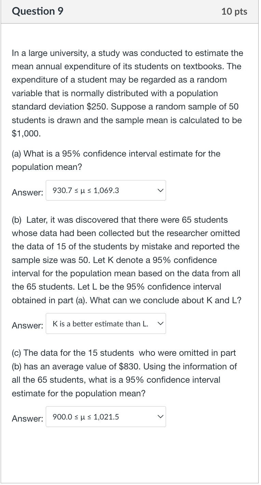Click the part (b) question about K and L
The width and height of the screenshot is (261, 485).
point(126,260)
